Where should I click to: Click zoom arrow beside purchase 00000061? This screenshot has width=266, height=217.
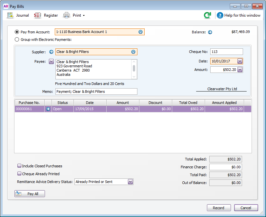coord(48,109)
